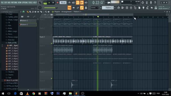Select the Delete tool in playlist toolbar

tap(33, 12)
